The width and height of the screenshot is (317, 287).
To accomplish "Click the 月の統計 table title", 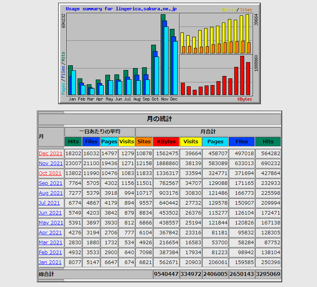I will click(x=159, y=119).
